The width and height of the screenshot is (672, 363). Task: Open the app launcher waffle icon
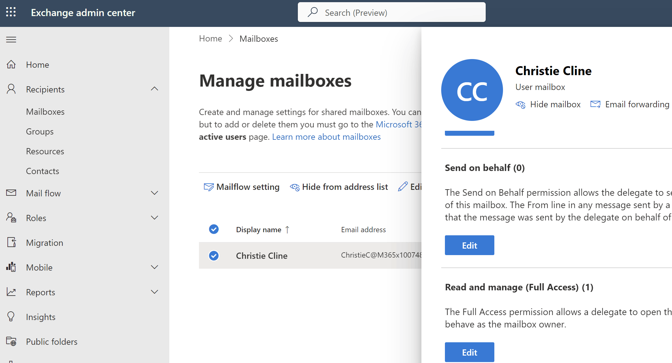pos(11,12)
